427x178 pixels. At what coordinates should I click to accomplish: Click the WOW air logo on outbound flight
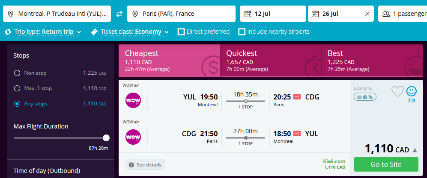point(133,100)
